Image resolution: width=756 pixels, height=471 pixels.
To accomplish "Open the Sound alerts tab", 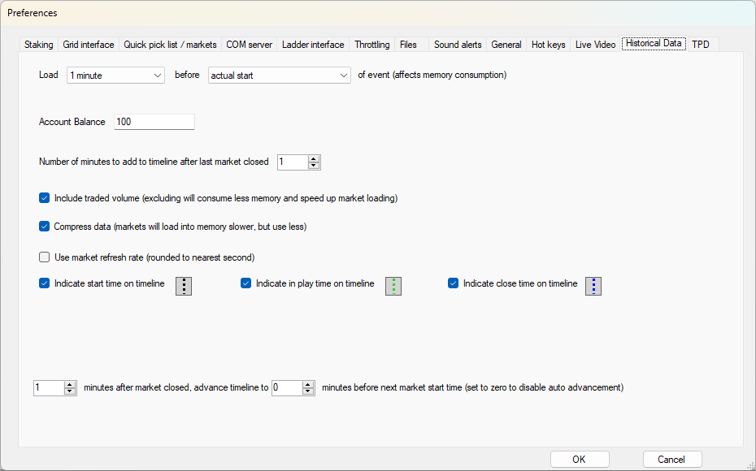I will click(x=458, y=45).
